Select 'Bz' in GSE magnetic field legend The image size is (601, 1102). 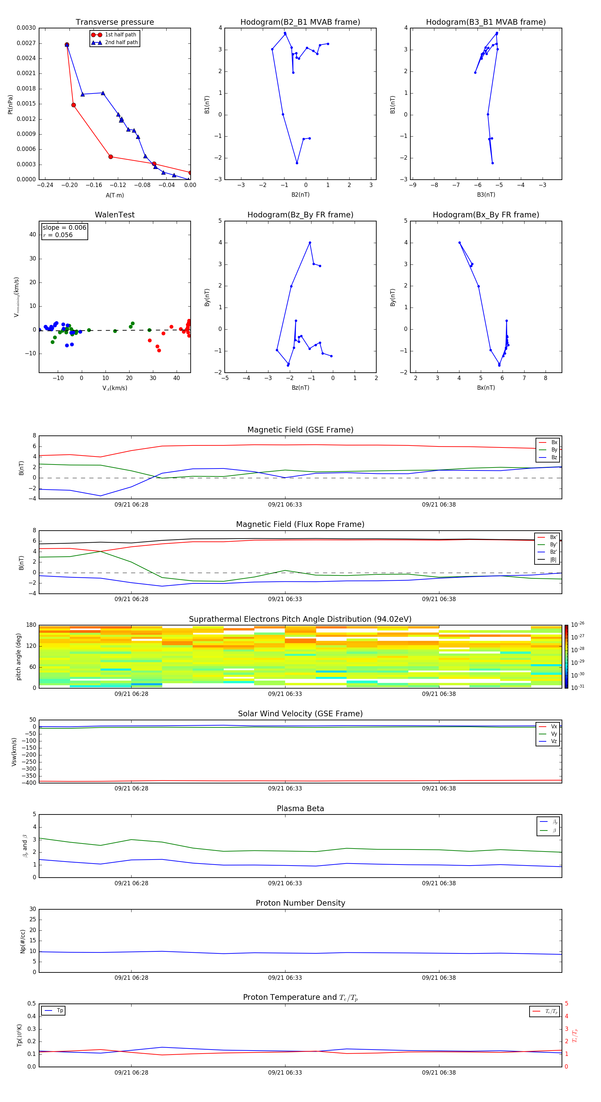pos(548,457)
